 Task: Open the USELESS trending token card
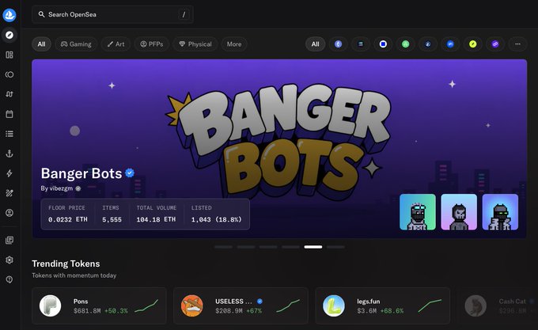(x=241, y=305)
